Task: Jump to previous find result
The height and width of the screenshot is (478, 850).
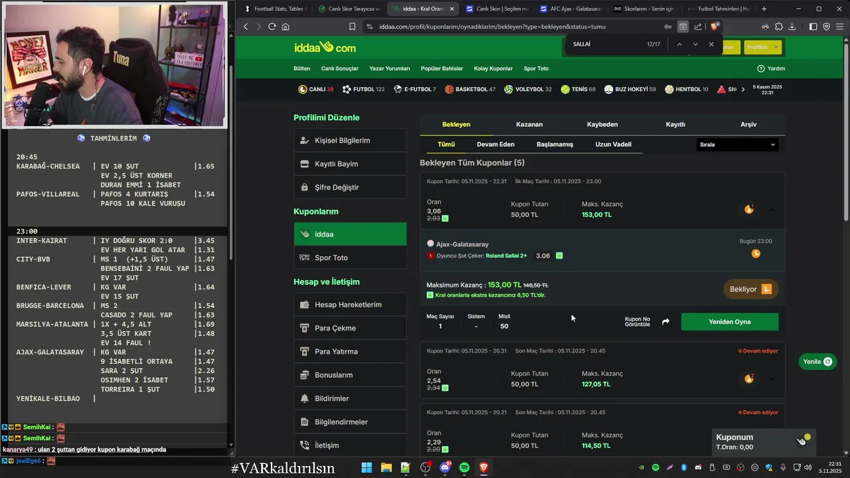Action: pos(679,44)
